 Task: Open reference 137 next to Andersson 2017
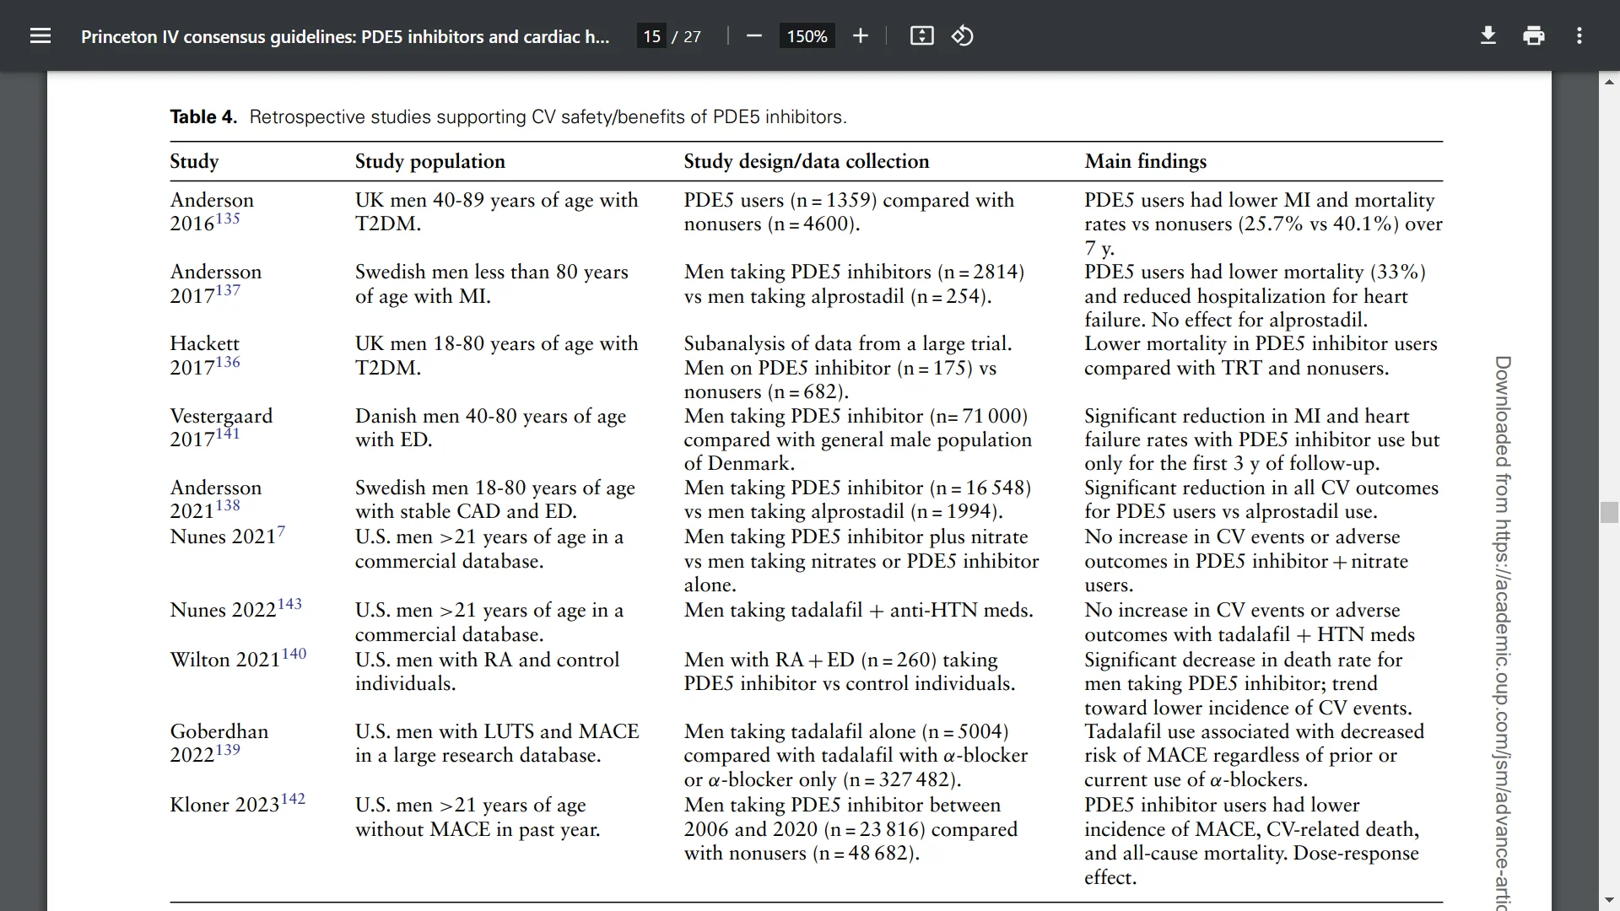pyautogui.click(x=228, y=290)
